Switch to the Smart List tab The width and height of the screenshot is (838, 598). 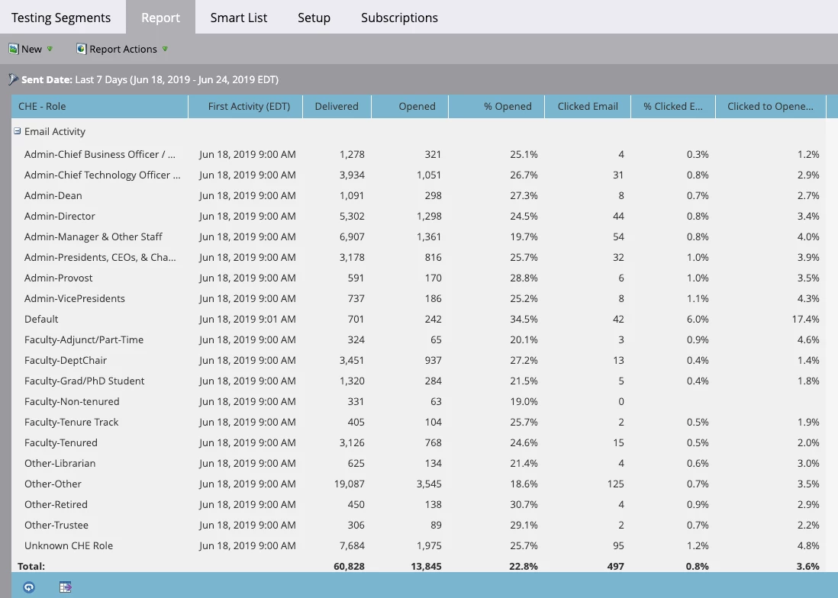click(x=238, y=18)
